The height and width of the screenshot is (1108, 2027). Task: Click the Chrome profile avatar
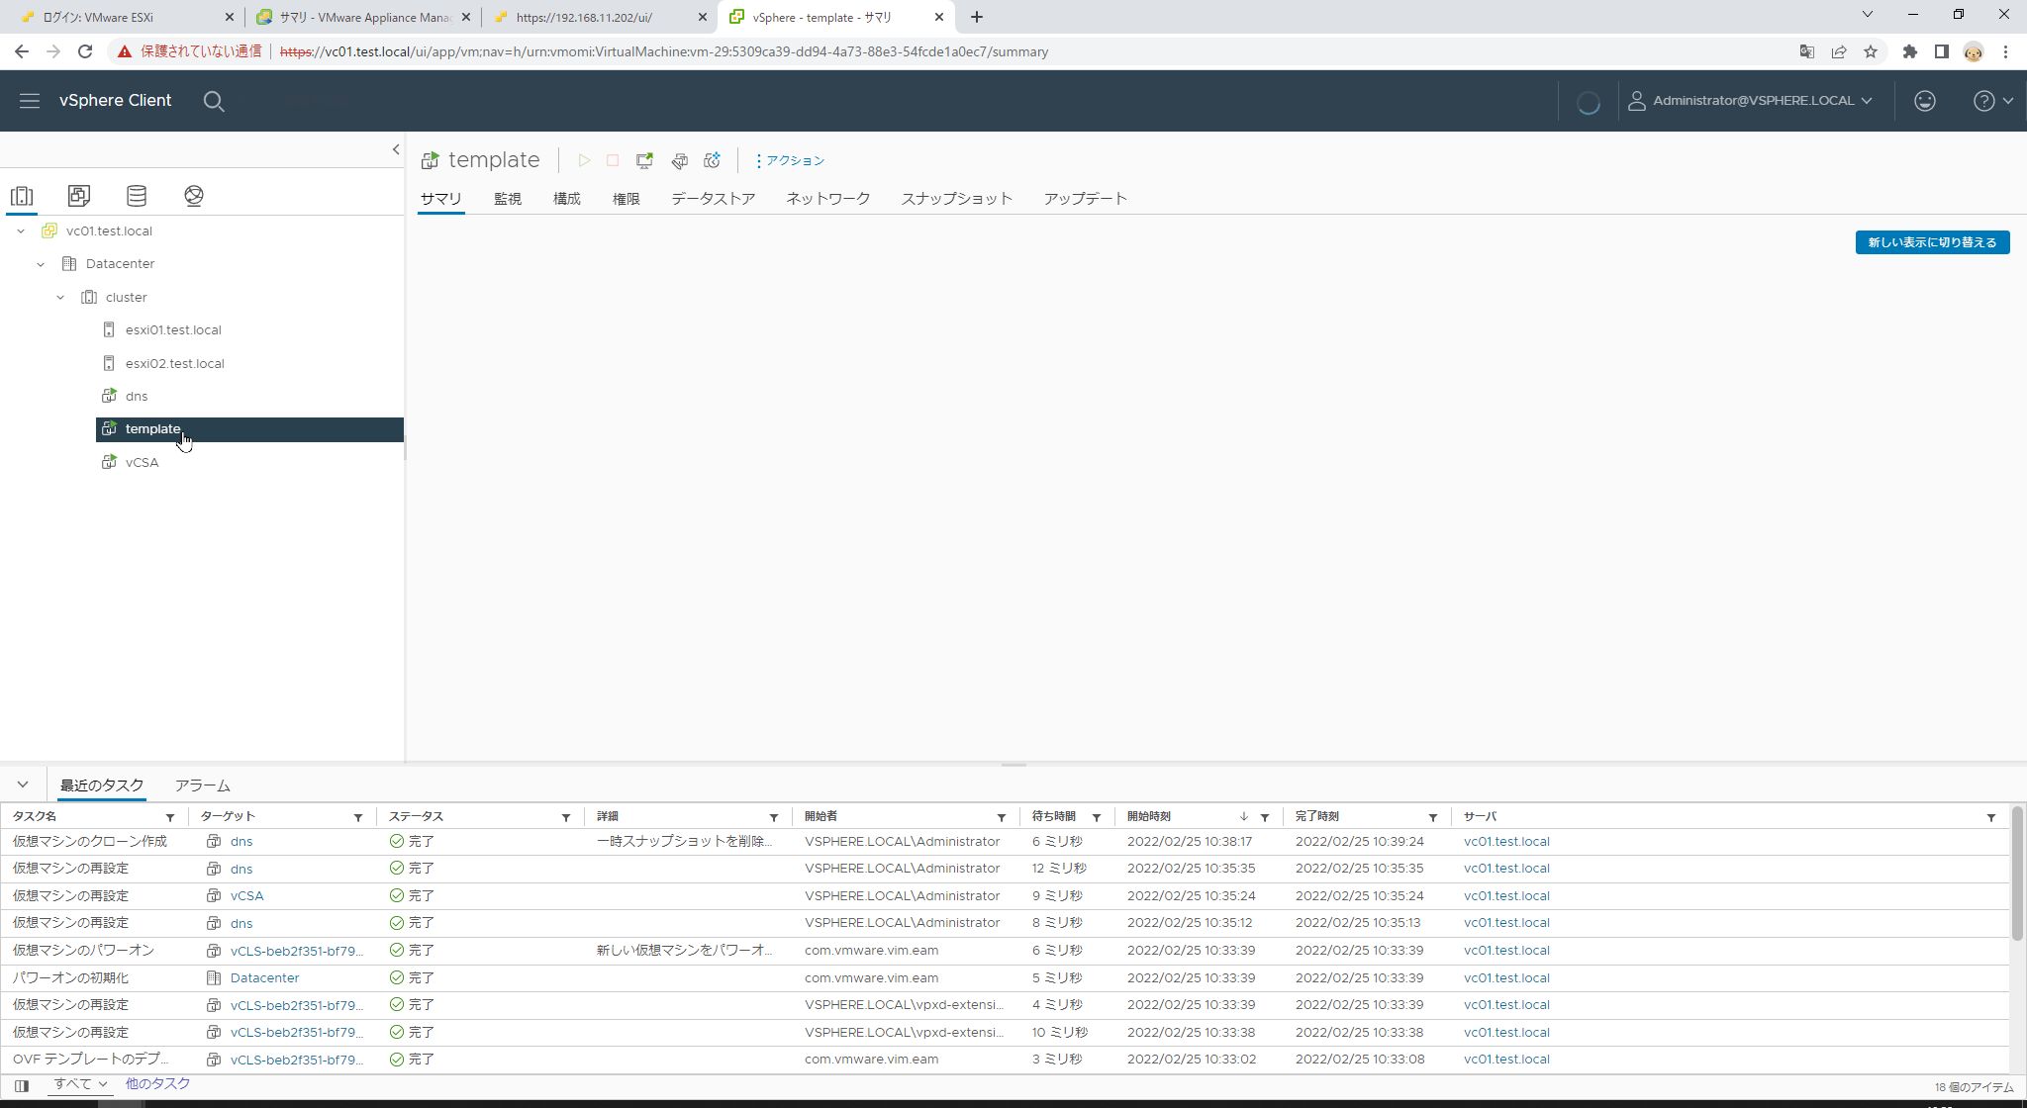point(1974,51)
